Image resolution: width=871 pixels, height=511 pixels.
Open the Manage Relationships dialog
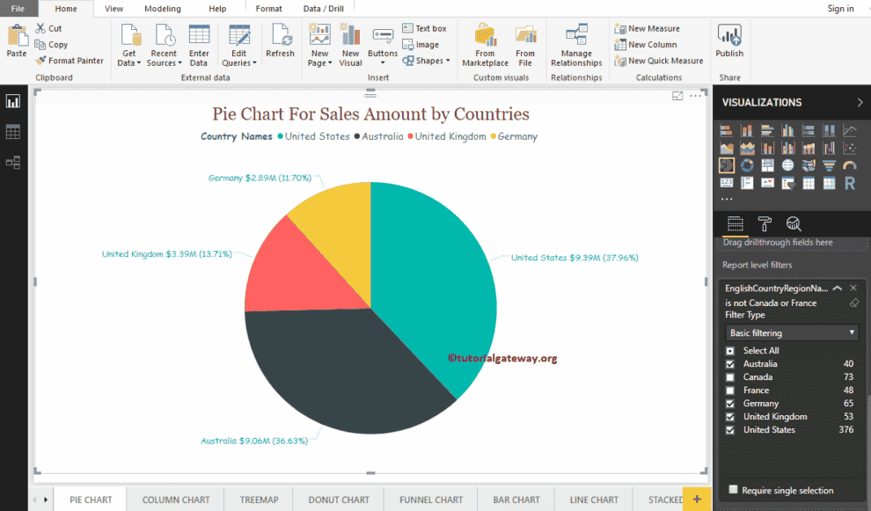(x=576, y=44)
